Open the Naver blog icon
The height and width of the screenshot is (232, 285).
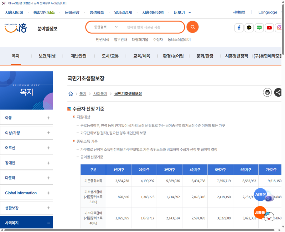point(259,28)
